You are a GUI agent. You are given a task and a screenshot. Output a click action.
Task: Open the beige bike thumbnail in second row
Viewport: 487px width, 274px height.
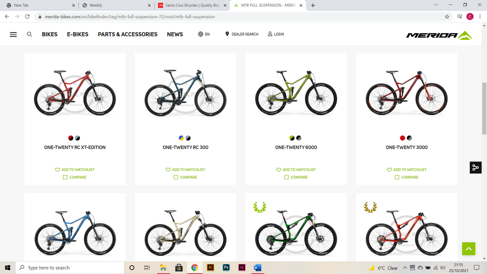pyautogui.click(x=186, y=233)
